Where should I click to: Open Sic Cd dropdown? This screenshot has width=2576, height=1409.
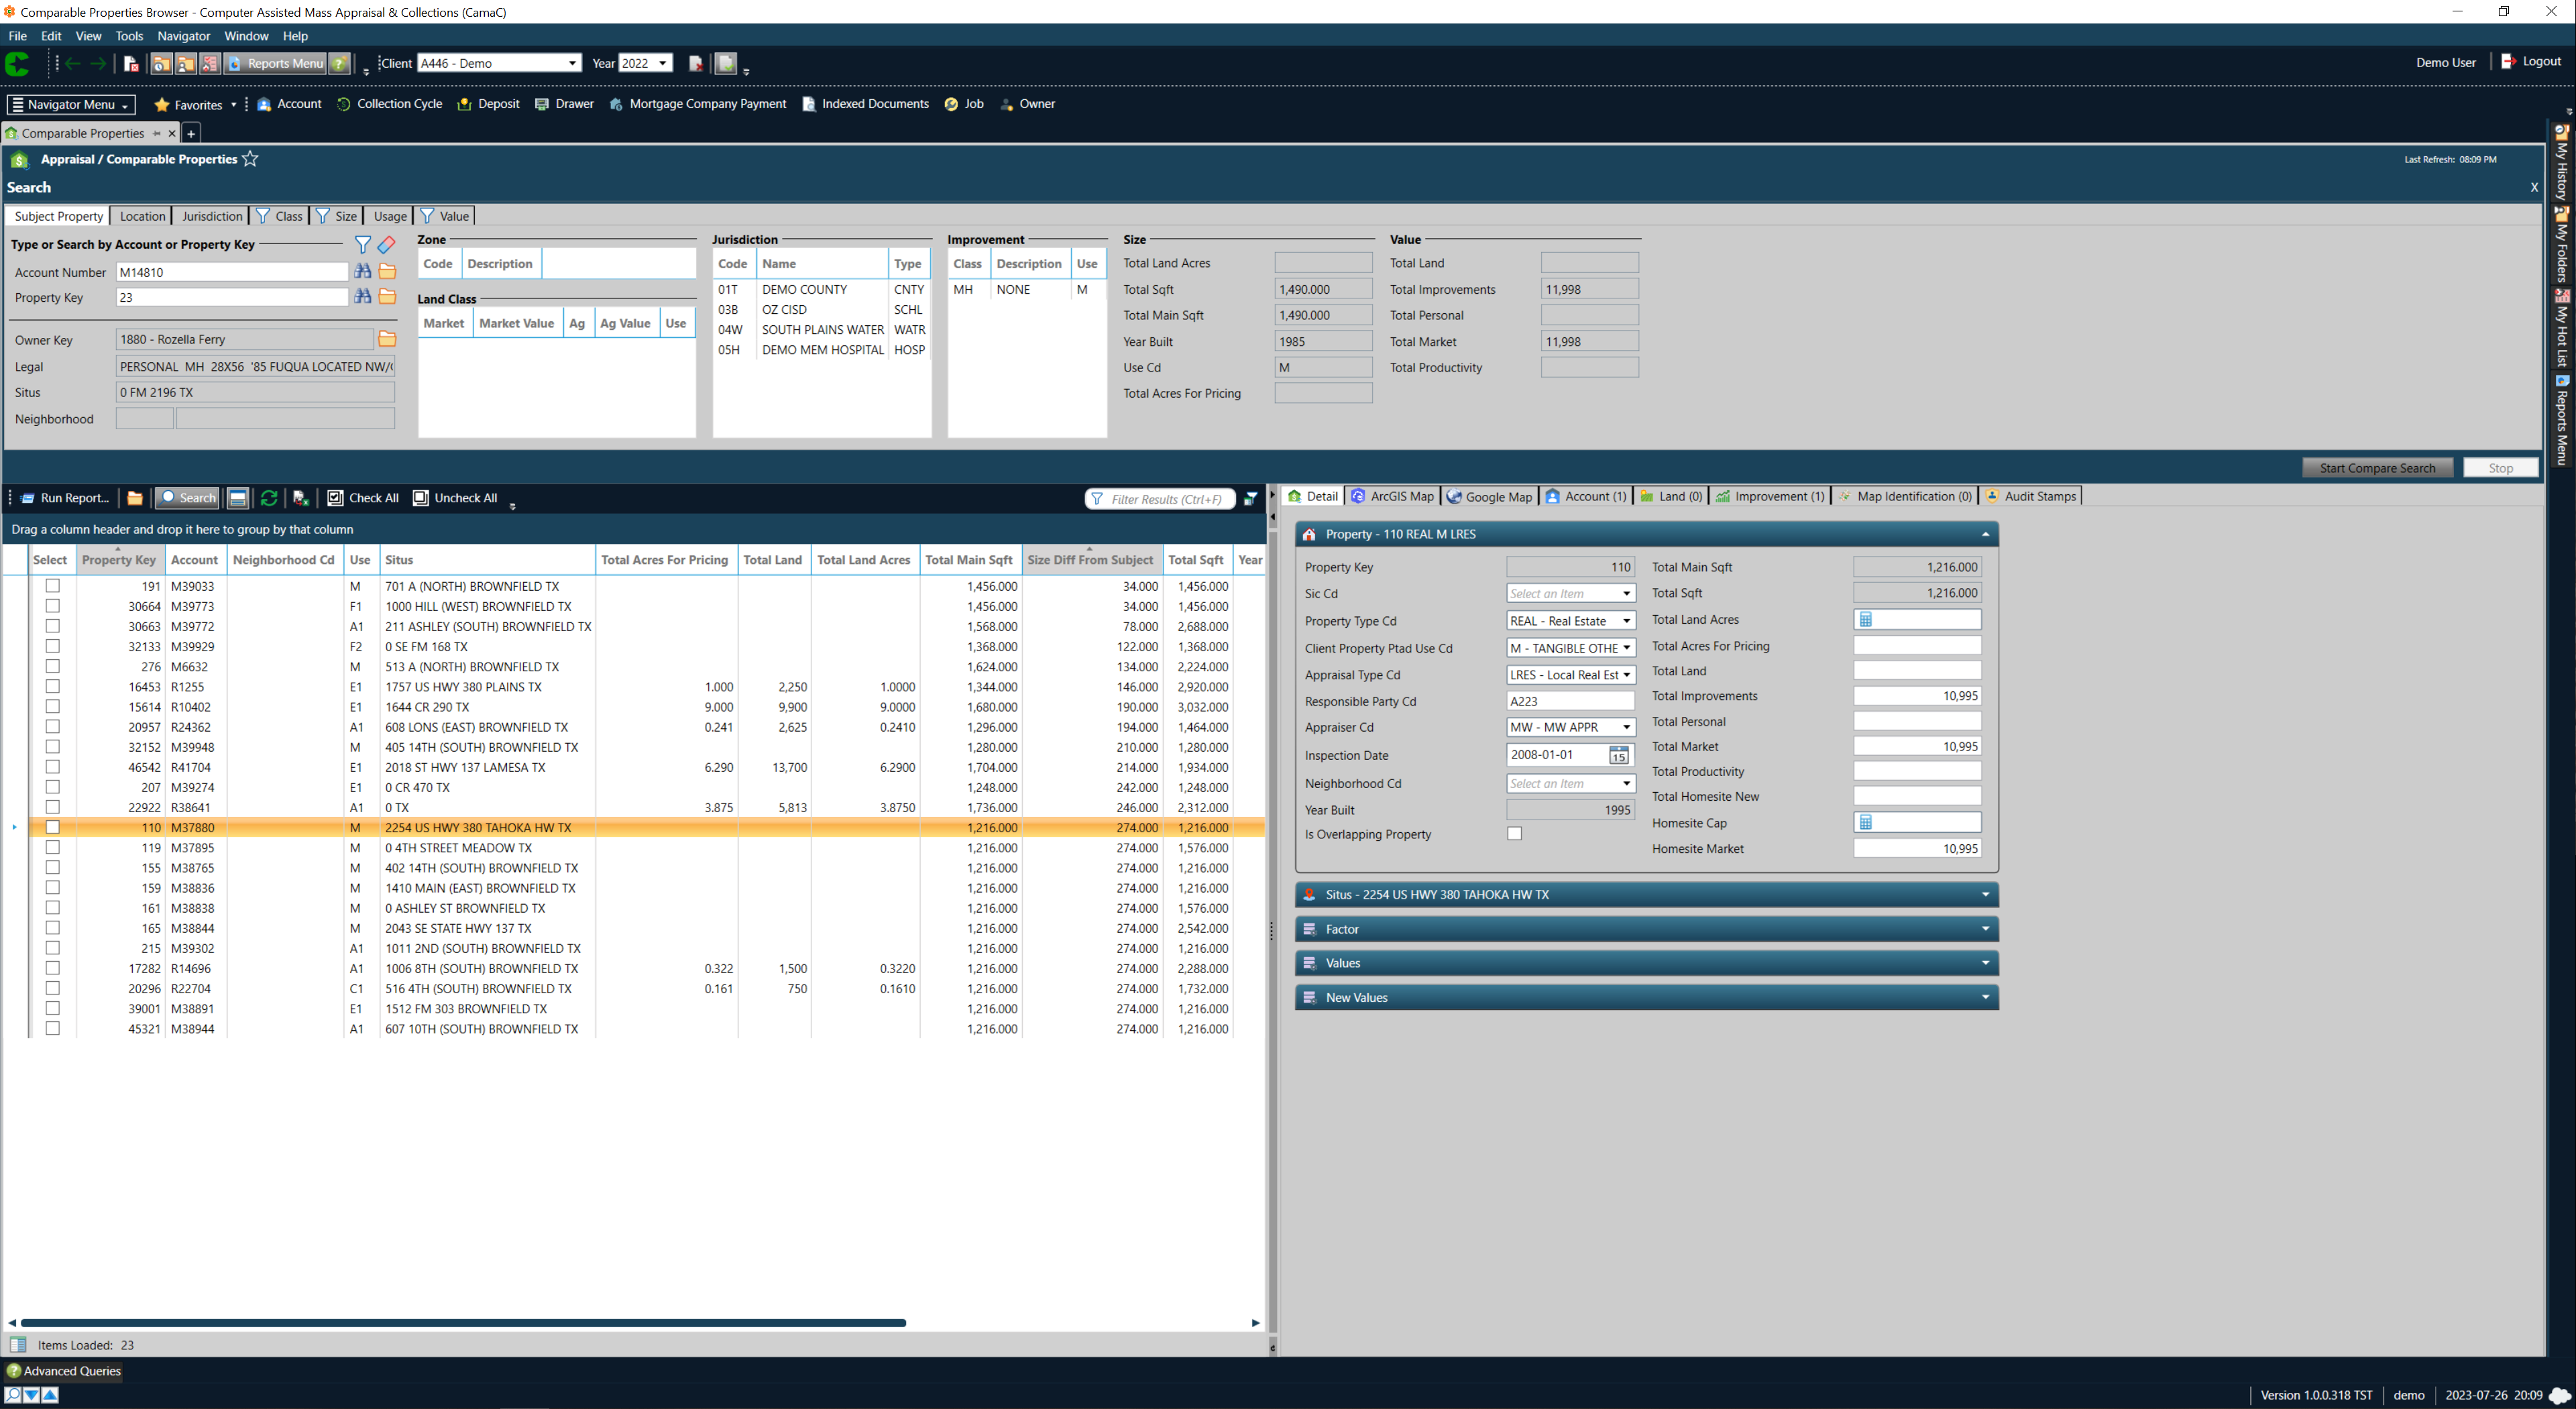pyautogui.click(x=1570, y=593)
